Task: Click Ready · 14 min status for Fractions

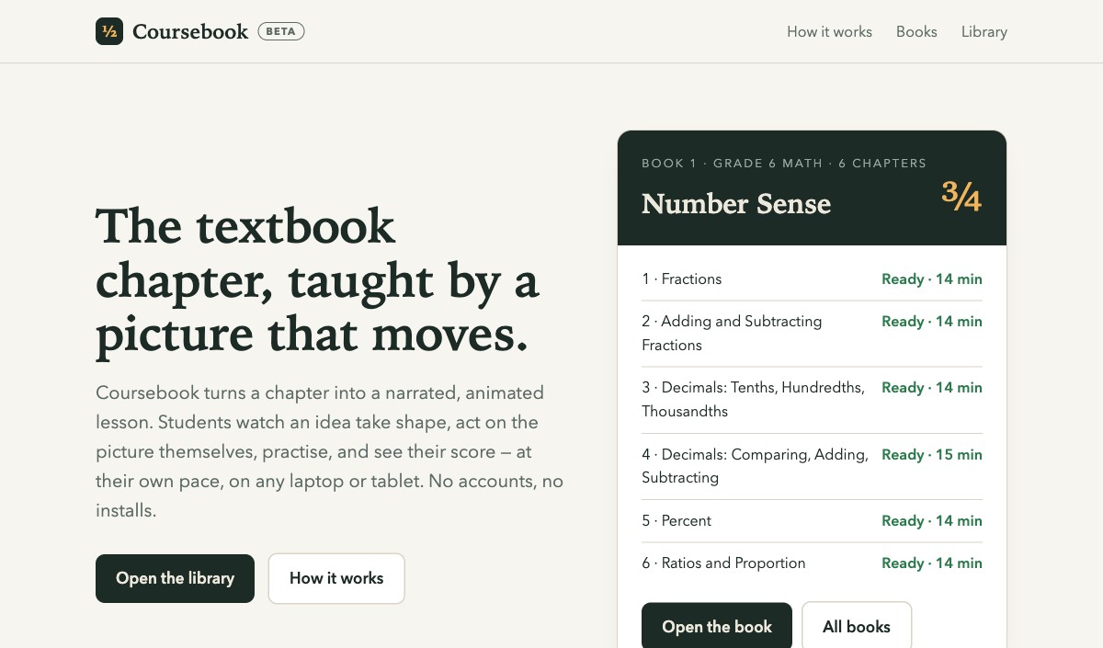Action: (932, 279)
